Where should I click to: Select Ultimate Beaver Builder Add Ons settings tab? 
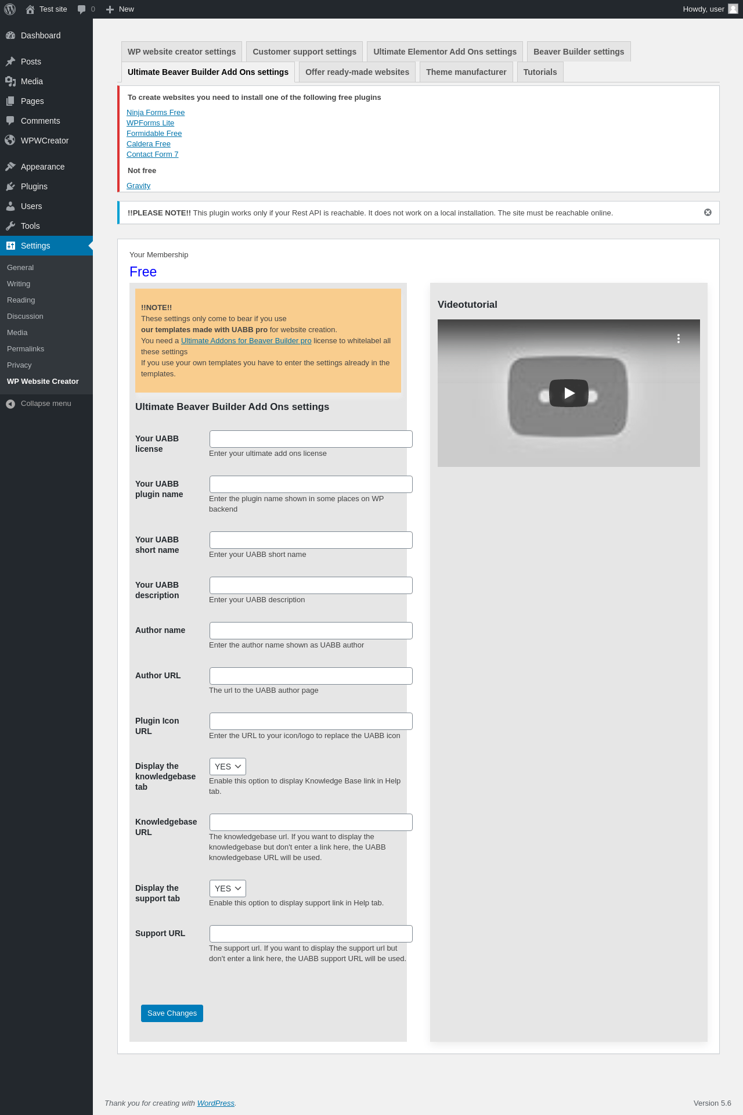tap(208, 72)
